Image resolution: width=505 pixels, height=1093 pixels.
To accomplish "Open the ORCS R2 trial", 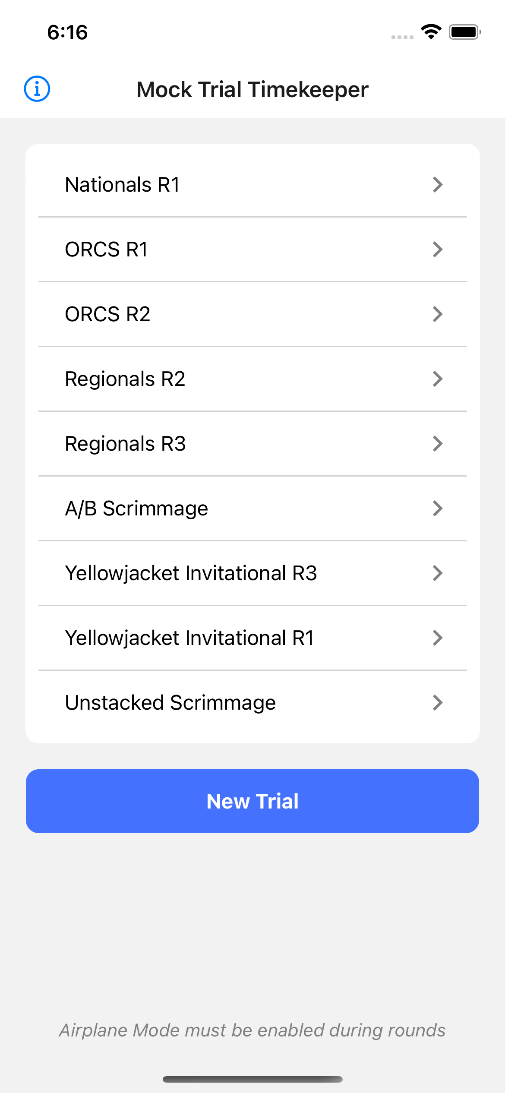I will (107, 314).
